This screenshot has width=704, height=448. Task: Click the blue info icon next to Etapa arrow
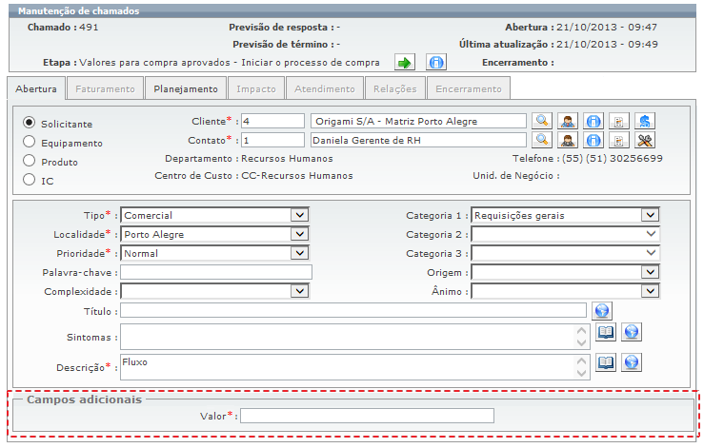tap(436, 63)
